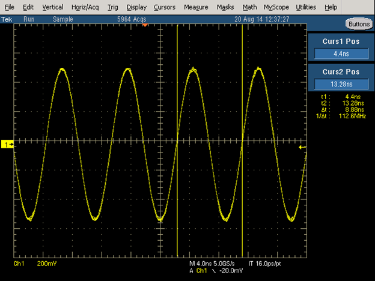The height and width of the screenshot is (281, 375).
Task: Click the Δt 8.88ns readout
Action: coord(343,110)
